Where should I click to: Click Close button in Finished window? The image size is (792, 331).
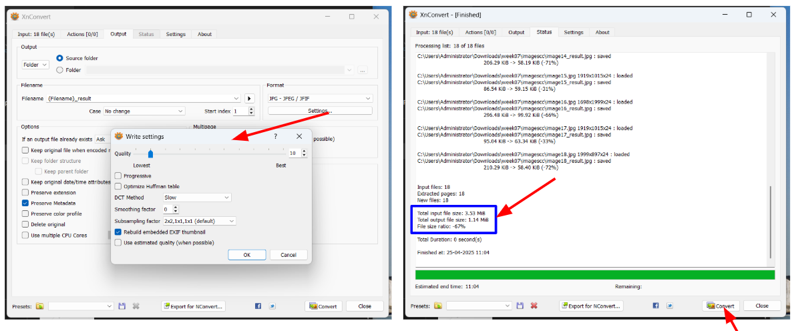pos(762,306)
